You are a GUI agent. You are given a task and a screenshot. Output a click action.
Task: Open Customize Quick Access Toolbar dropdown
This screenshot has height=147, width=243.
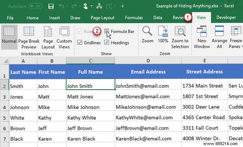click(x=122, y=6)
